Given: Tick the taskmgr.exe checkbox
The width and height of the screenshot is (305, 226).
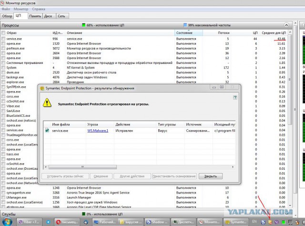Looking at the screenshot, I should tap(3, 77).
